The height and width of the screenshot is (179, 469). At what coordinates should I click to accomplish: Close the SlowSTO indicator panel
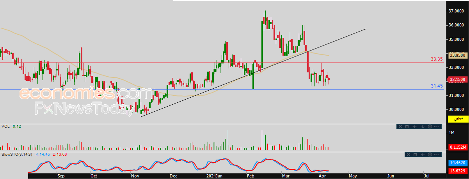point(409,154)
